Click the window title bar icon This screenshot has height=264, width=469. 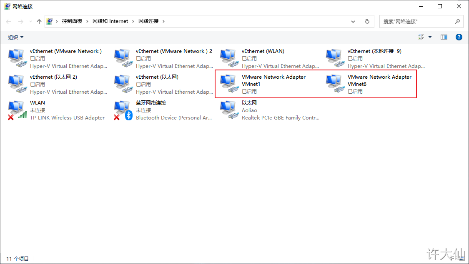(7, 6)
